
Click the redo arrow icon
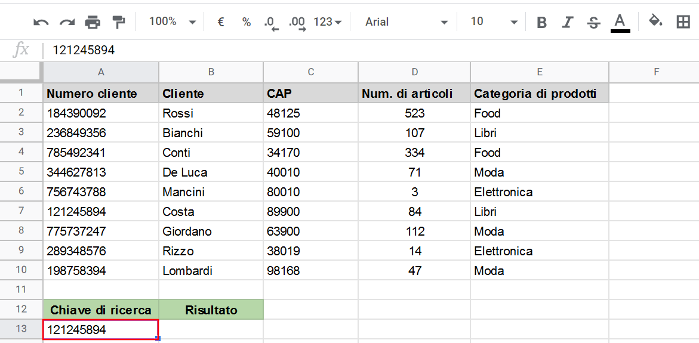pyautogui.click(x=67, y=22)
